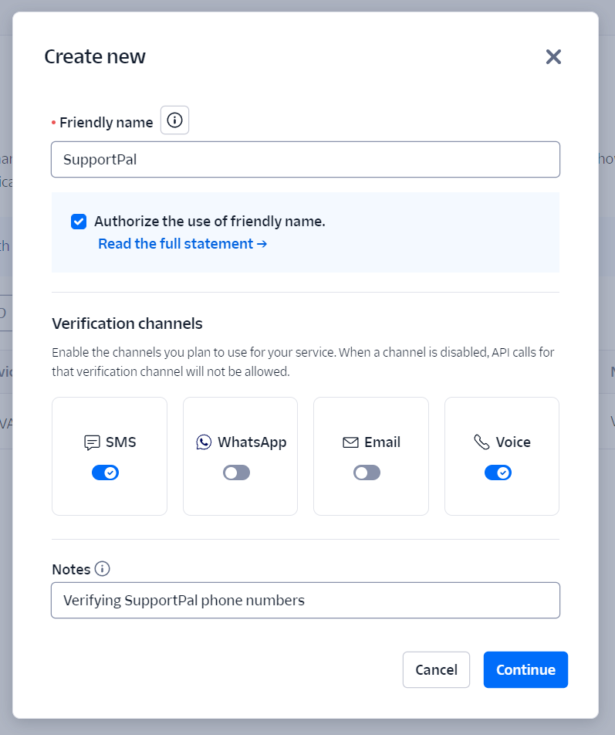Open the Notes info icon
The height and width of the screenshot is (735, 615).
coord(102,568)
